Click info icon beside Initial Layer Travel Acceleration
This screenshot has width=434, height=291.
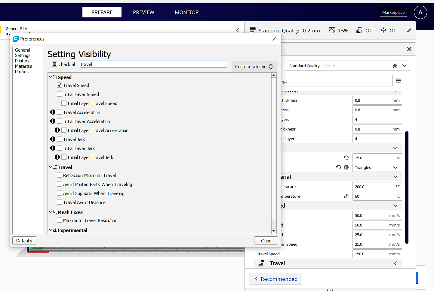pos(57,130)
